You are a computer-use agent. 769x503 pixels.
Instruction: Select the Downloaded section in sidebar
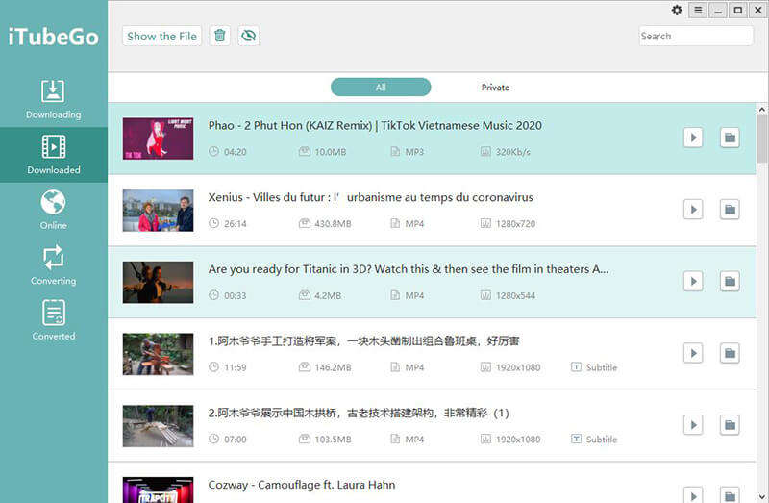pos(54,155)
